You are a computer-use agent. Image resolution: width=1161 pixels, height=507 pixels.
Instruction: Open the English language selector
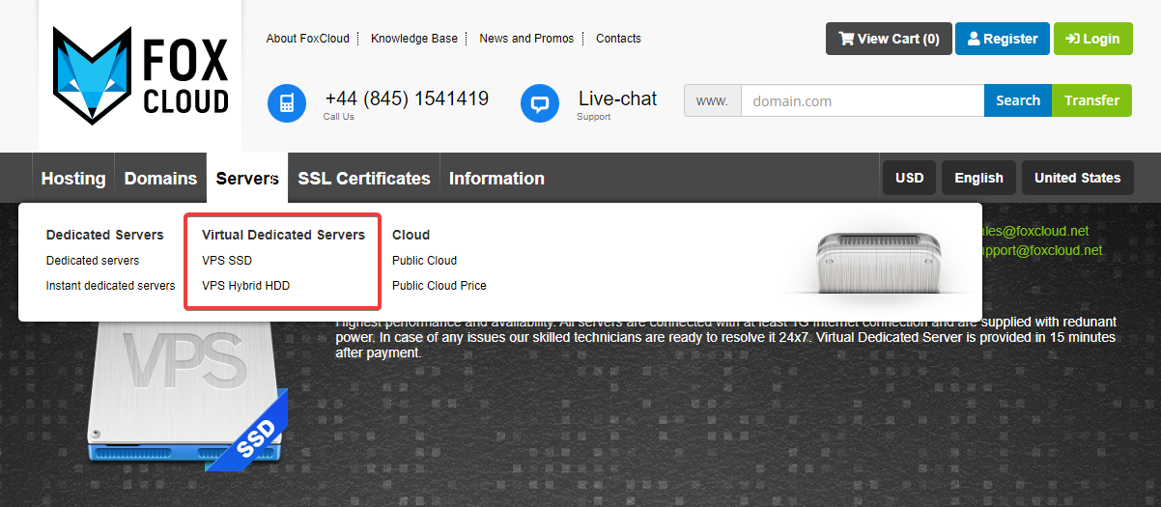click(978, 178)
